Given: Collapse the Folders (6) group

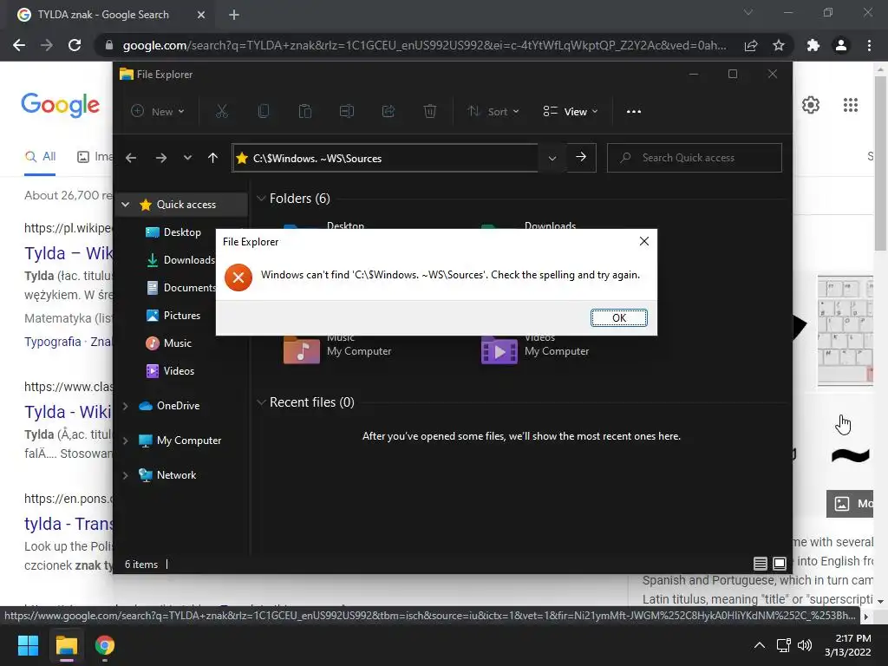Looking at the screenshot, I should [x=261, y=199].
